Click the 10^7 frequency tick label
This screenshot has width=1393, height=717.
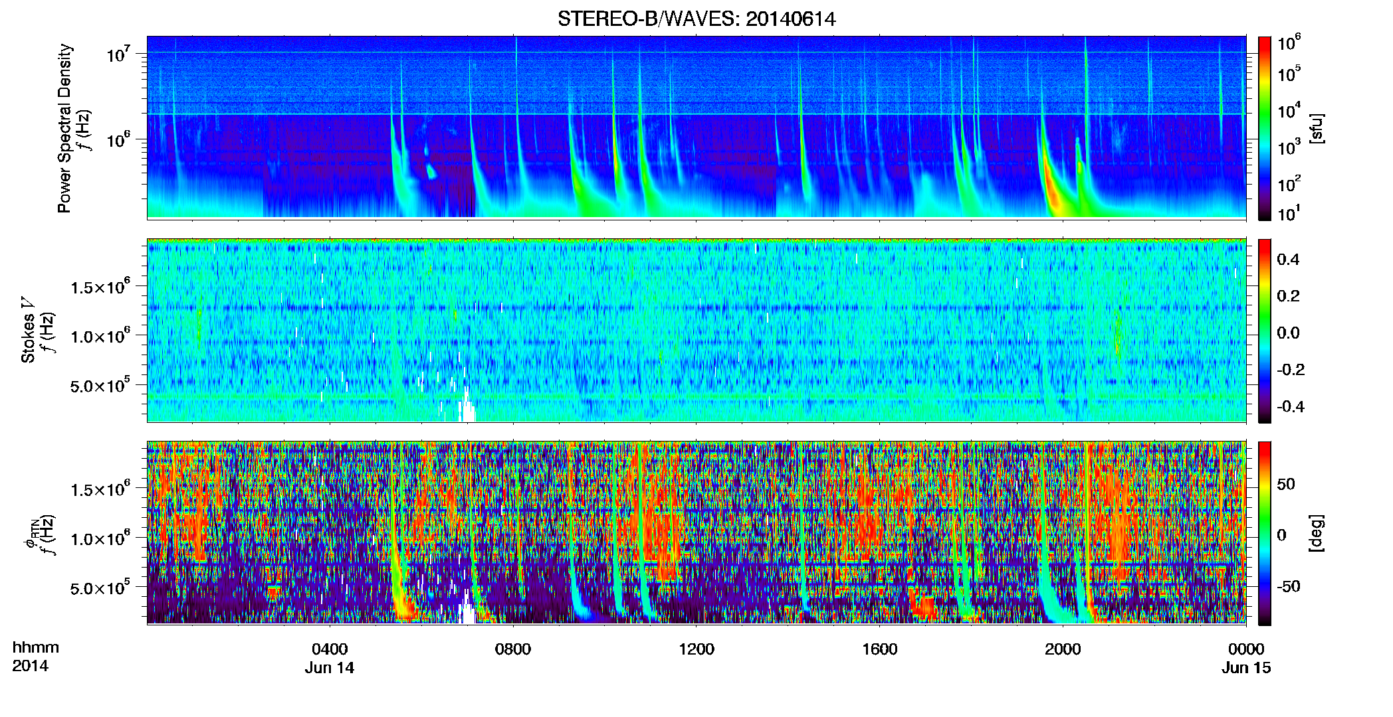click(x=120, y=54)
